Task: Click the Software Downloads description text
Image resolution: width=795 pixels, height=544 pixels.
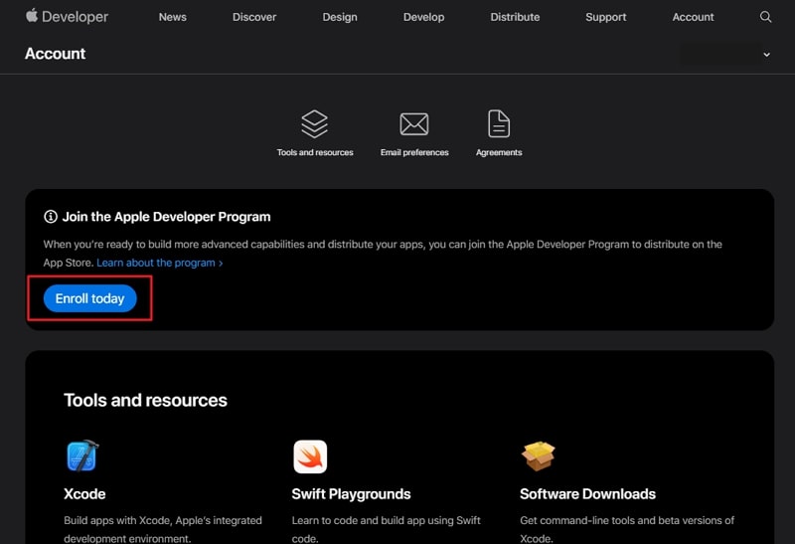Action: [x=627, y=529]
